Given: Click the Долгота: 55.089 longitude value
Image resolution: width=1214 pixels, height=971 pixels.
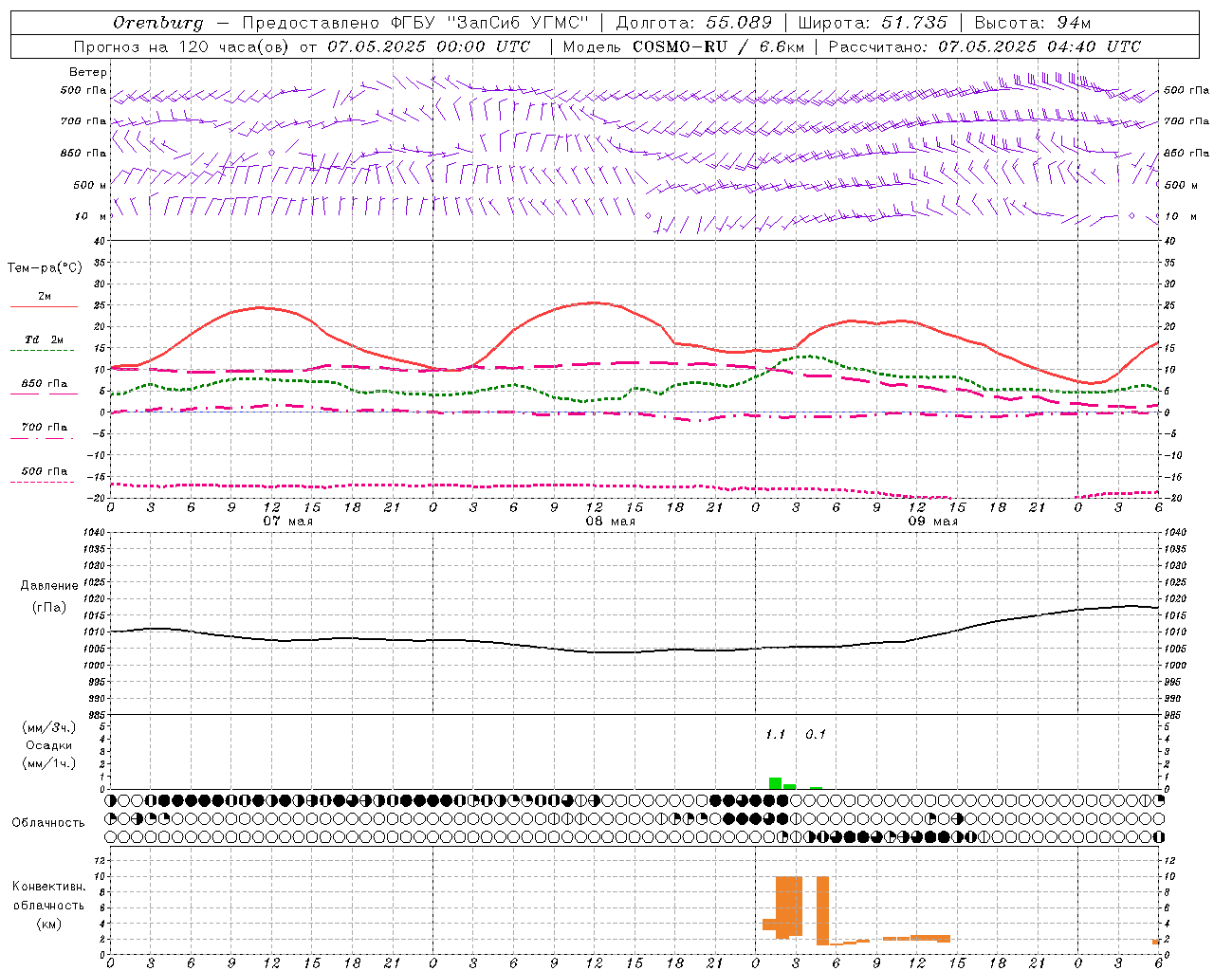Looking at the screenshot, I should [694, 23].
